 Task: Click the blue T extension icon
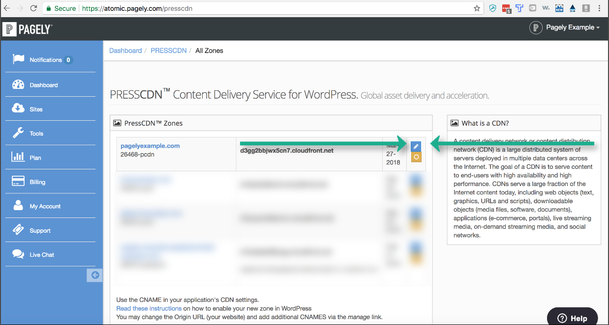[520, 8]
